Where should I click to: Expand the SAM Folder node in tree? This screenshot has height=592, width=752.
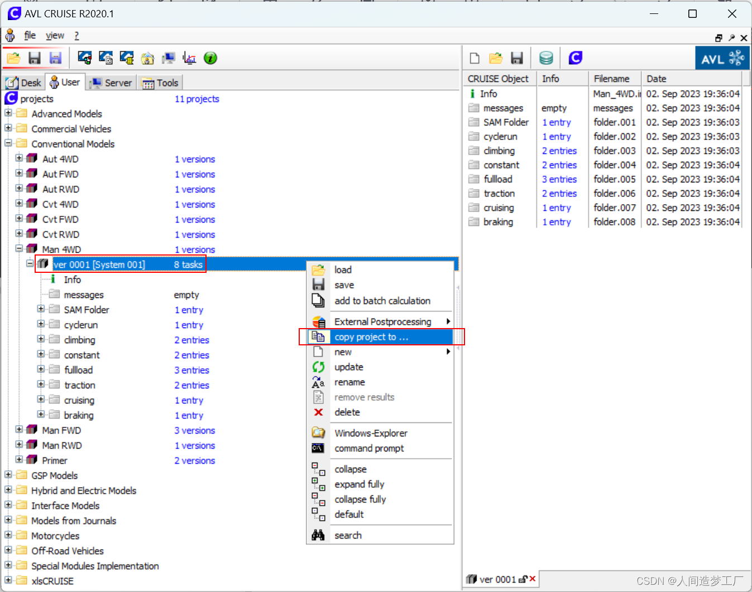point(41,309)
